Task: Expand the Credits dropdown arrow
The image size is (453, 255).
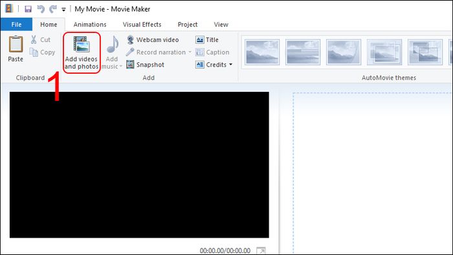Action: (231, 65)
